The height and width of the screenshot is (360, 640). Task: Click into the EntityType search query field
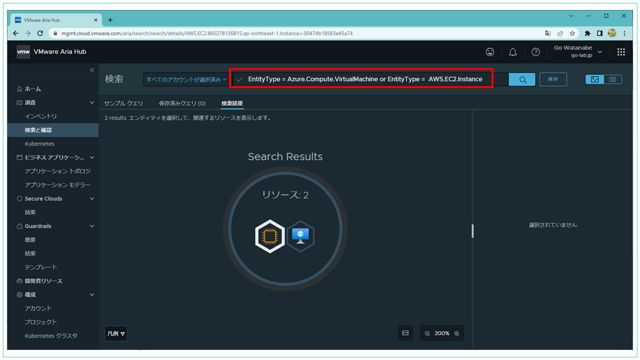(370, 79)
